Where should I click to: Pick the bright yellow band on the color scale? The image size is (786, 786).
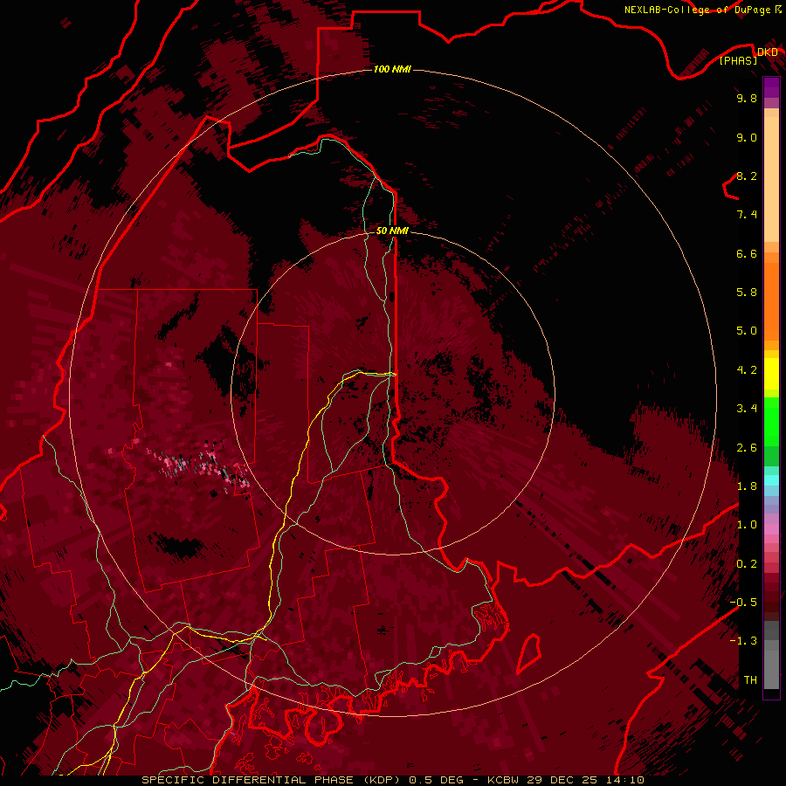tap(771, 374)
